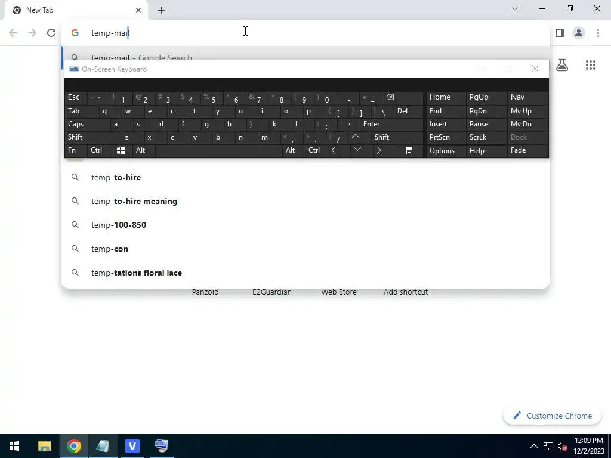Click the space bar on On-Screen Keyboard
Screen dimensions: 611x458
(x=218, y=150)
